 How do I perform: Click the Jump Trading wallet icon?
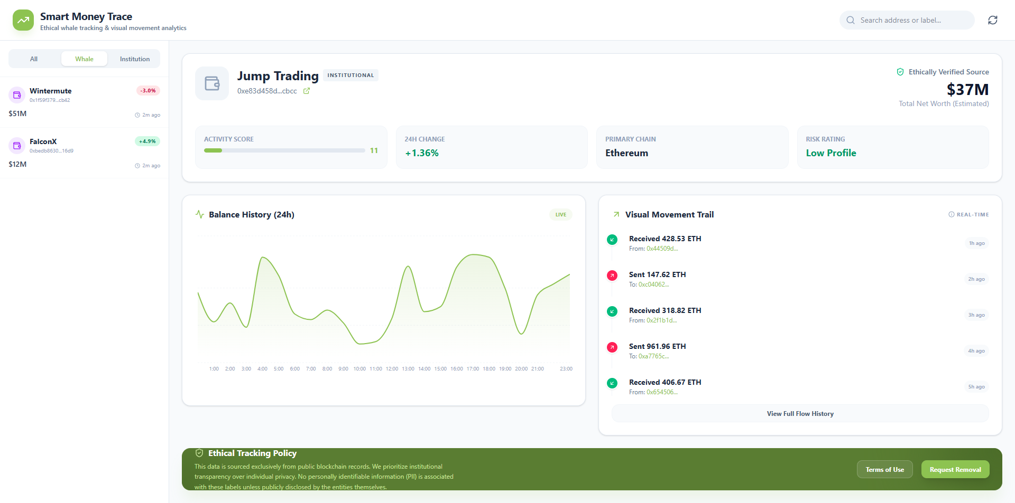[x=212, y=83]
